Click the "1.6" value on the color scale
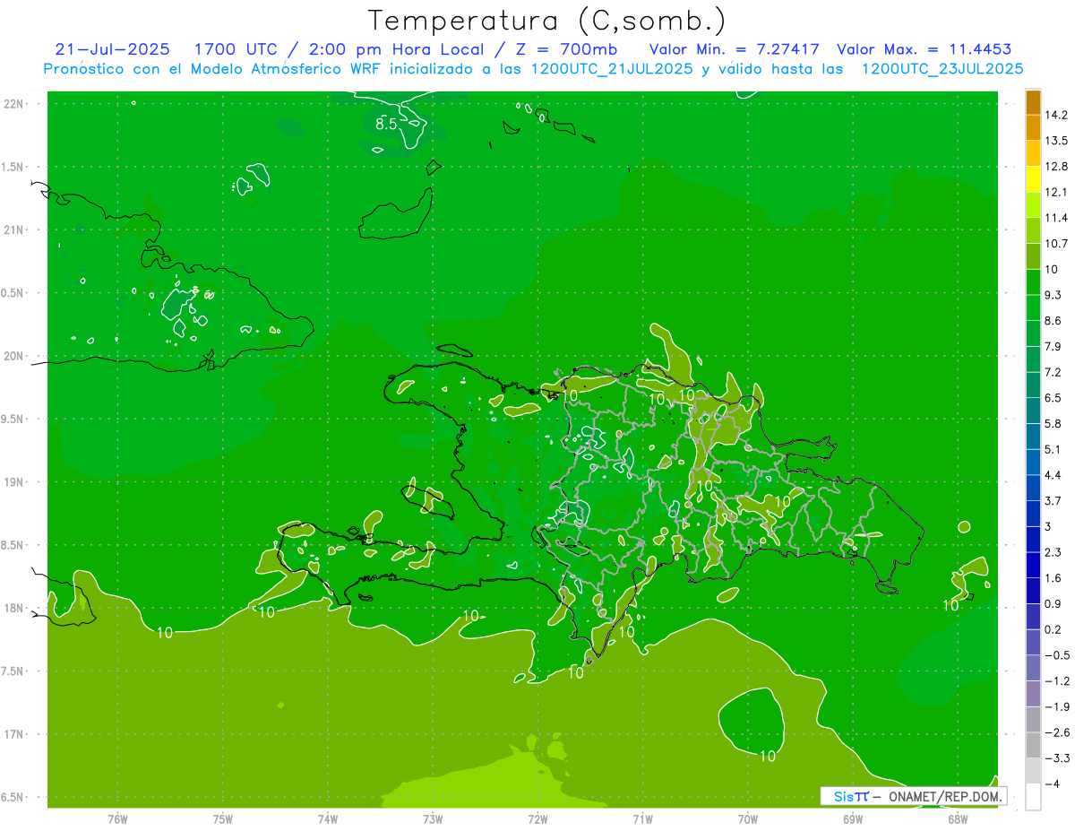This screenshot has width=1075, height=831. pos(1053,578)
